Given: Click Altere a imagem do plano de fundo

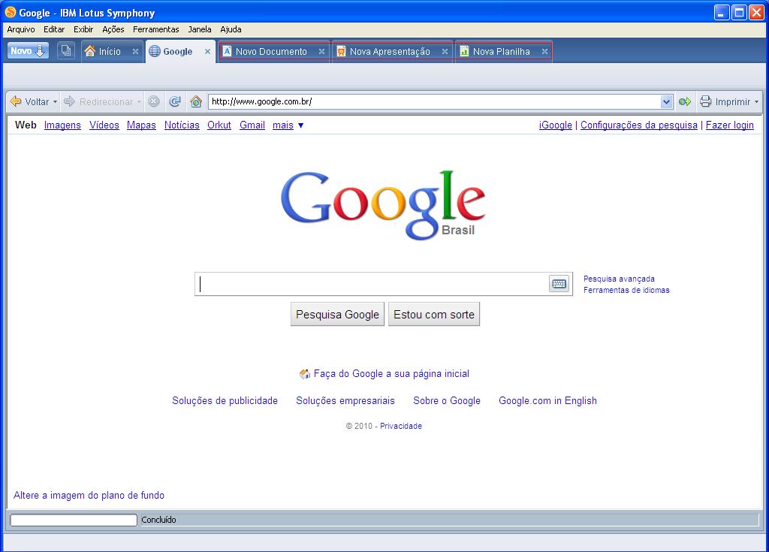Looking at the screenshot, I should [89, 496].
